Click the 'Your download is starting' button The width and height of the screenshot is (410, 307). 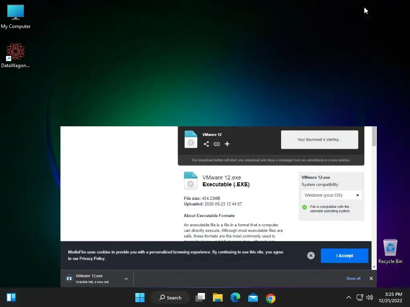[x=319, y=140]
